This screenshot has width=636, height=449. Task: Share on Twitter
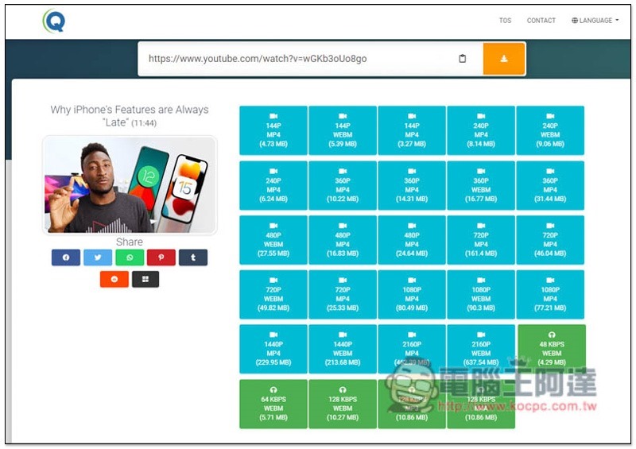pyautogui.click(x=98, y=257)
